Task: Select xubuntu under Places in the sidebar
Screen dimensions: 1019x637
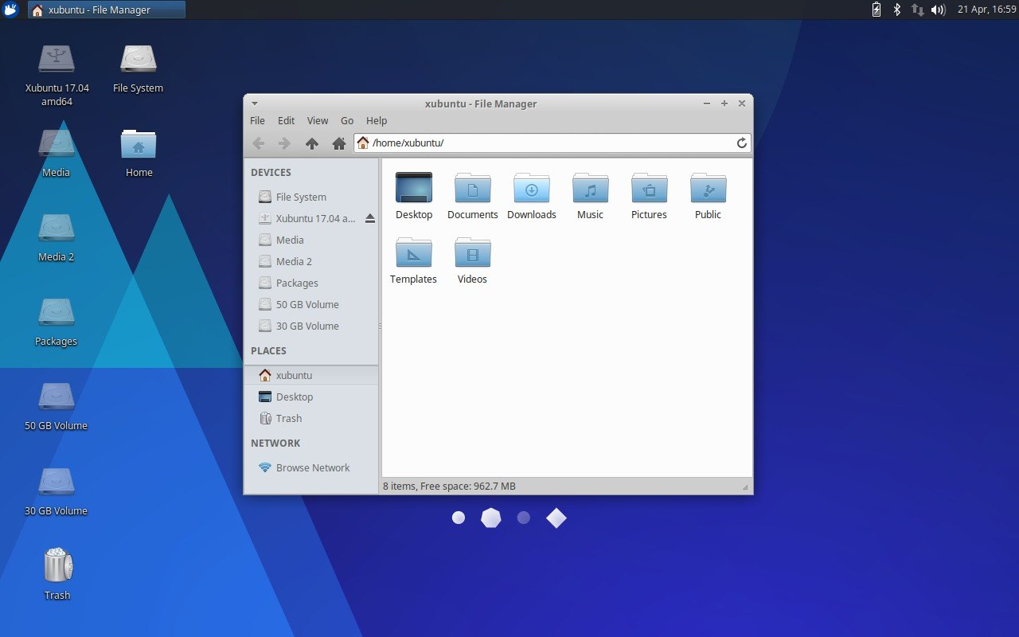Action: click(311, 375)
